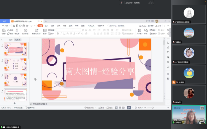Open the font name dropdown
This screenshot has width=207, height=129.
tap(65, 30)
